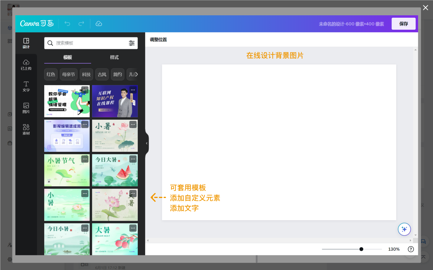Viewport: 433px width, 270px height.
Task: Filter templates by 母亲节 tag
Action: coord(69,74)
